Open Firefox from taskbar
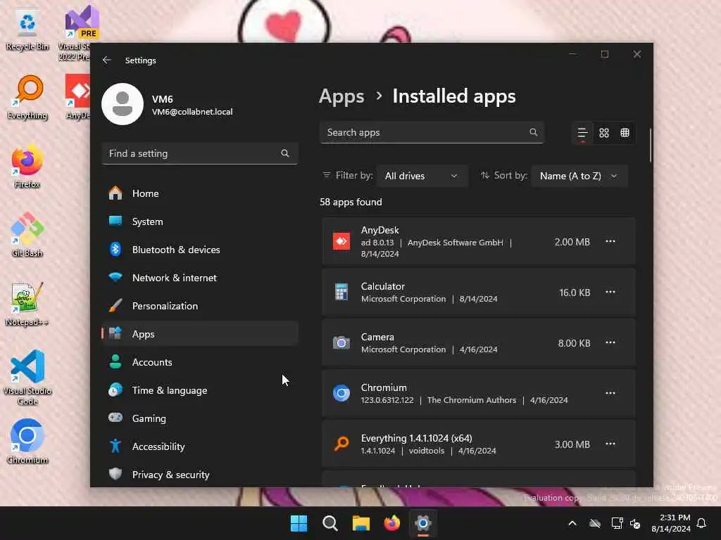 391,523
